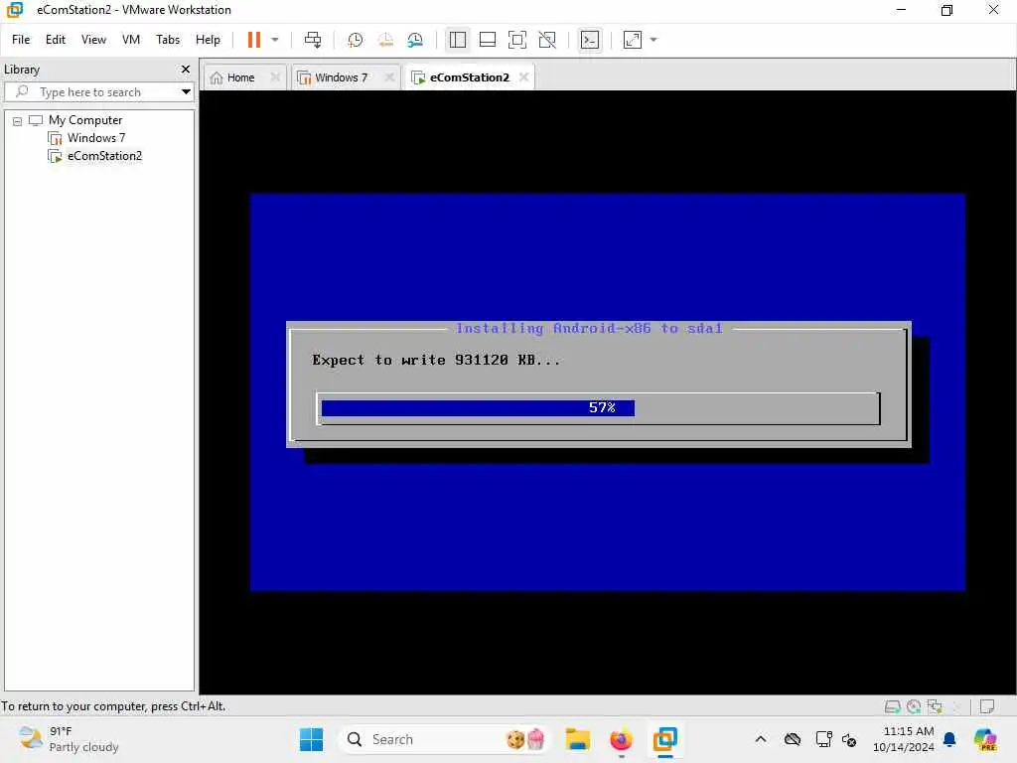
Task: Open the library search filter dropdown
Action: tap(186, 92)
